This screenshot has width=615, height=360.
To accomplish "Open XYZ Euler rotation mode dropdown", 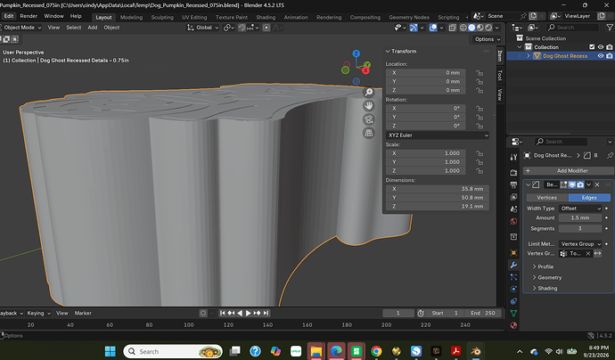I will pyautogui.click(x=438, y=135).
